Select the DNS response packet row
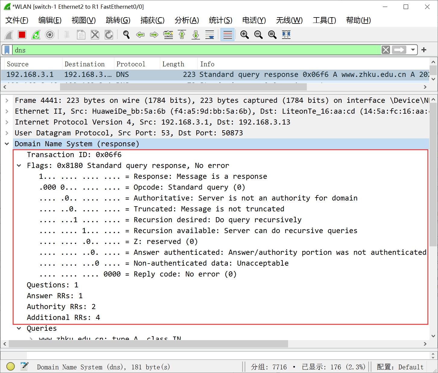 (x=215, y=74)
